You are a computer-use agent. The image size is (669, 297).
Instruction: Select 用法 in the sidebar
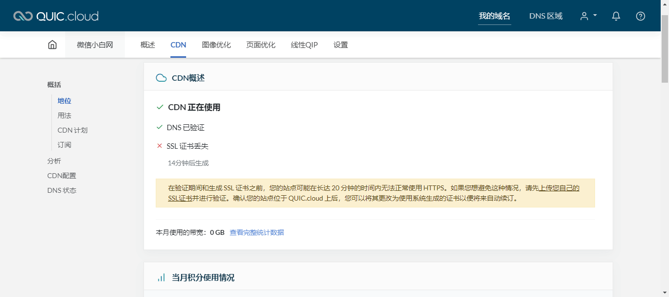[x=64, y=115]
